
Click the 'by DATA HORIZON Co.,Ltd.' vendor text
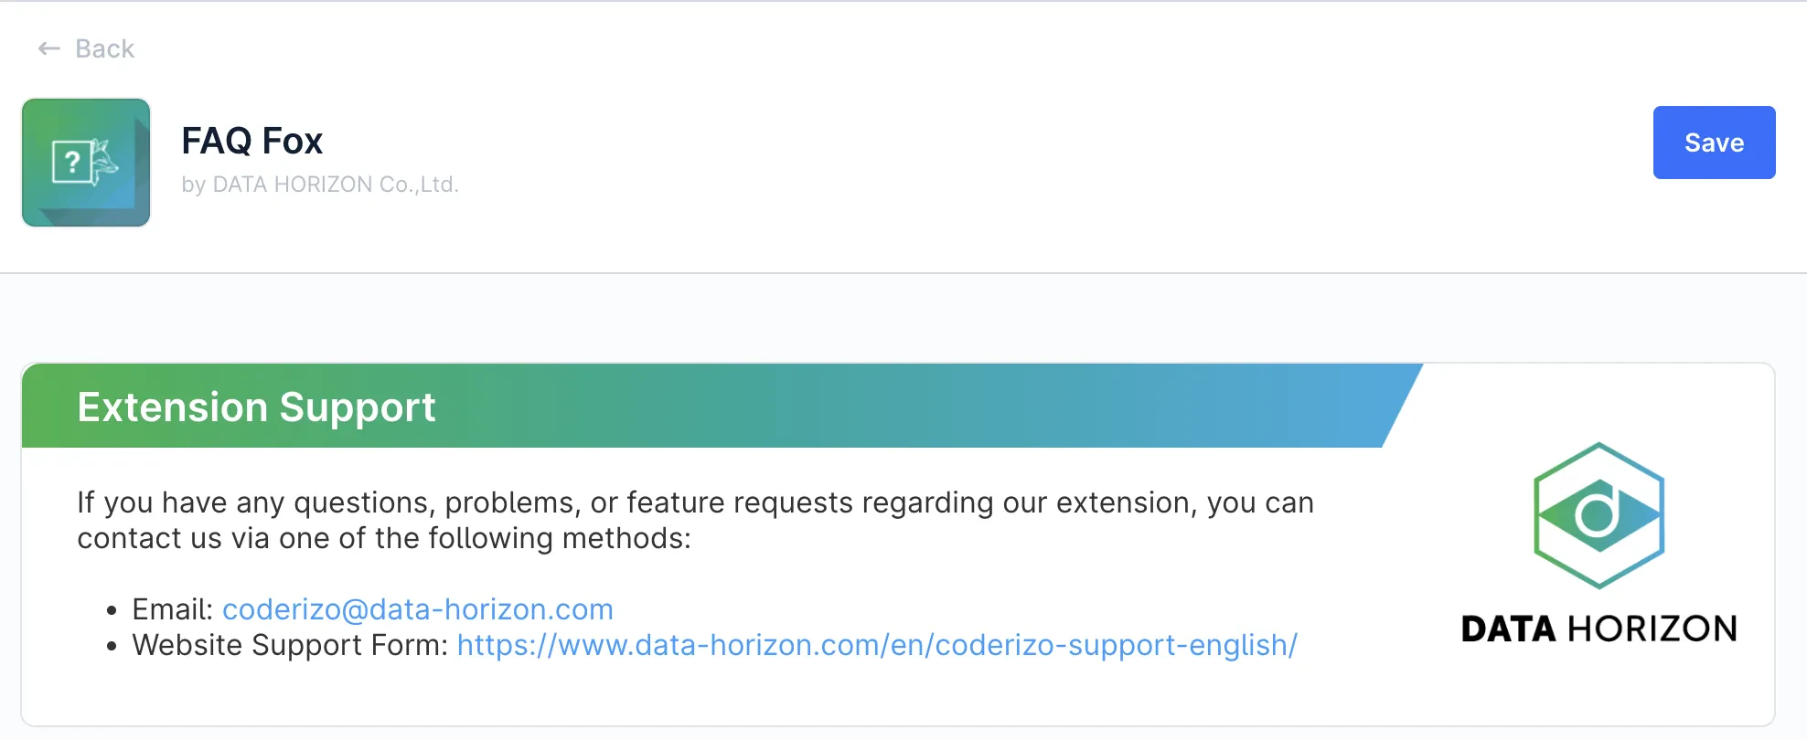pyautogui.click(x=320, y=185)
